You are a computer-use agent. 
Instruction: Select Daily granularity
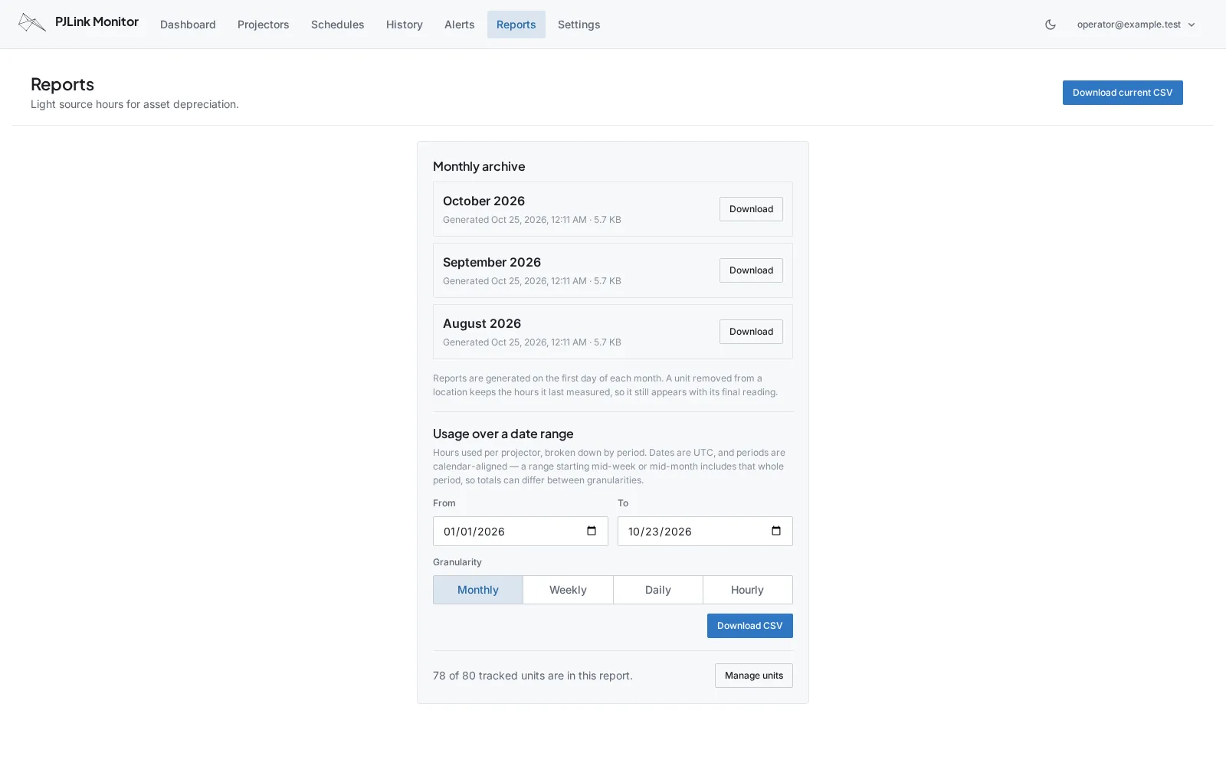[657, 590]
